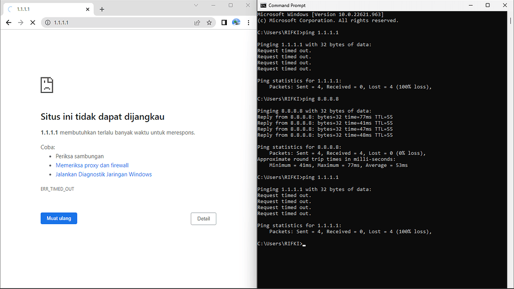View site information icon in address bar
This screenshot has width=514, height=289.
click(48, 23)
